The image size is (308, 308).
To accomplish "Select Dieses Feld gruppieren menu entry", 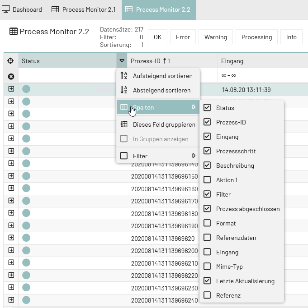I will click(158, 124).
